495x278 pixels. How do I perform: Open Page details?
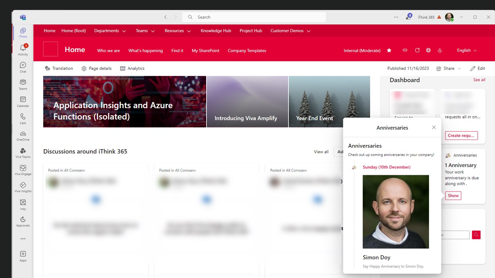(96, 68)
